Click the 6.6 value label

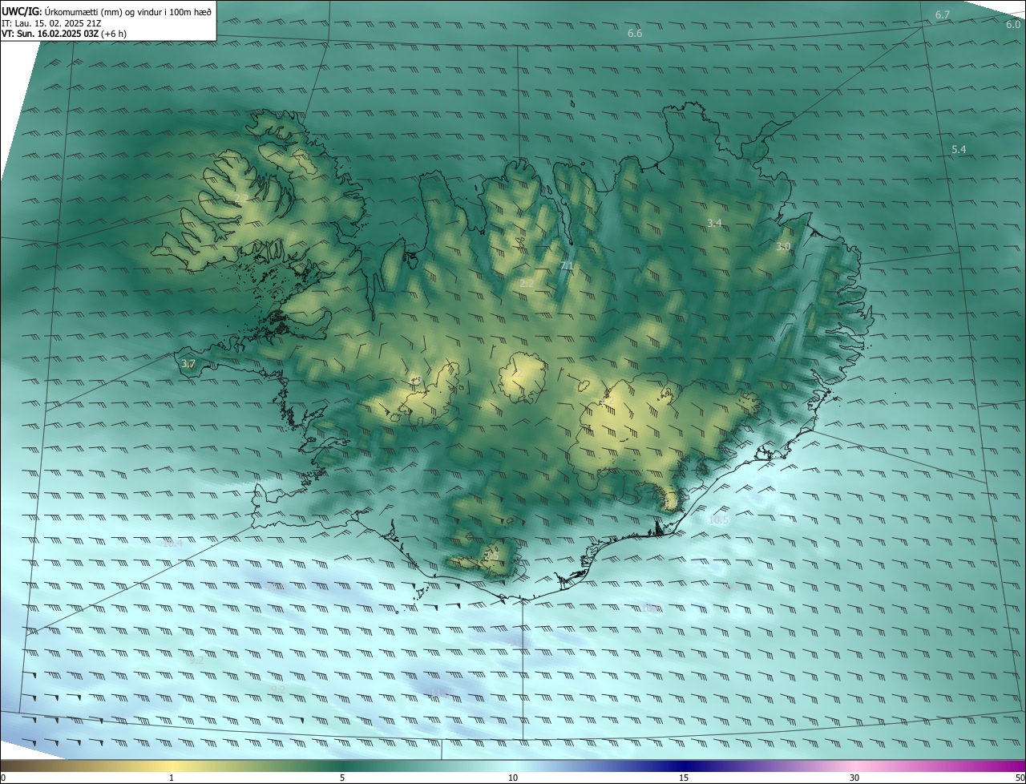(635, 34)
